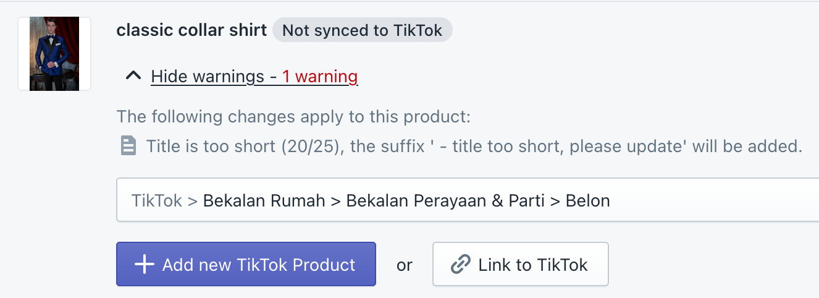Select 'Bekalan Perayaan & Parti' category segment
The image size is (819, 298).
click(x=445, y=200)
